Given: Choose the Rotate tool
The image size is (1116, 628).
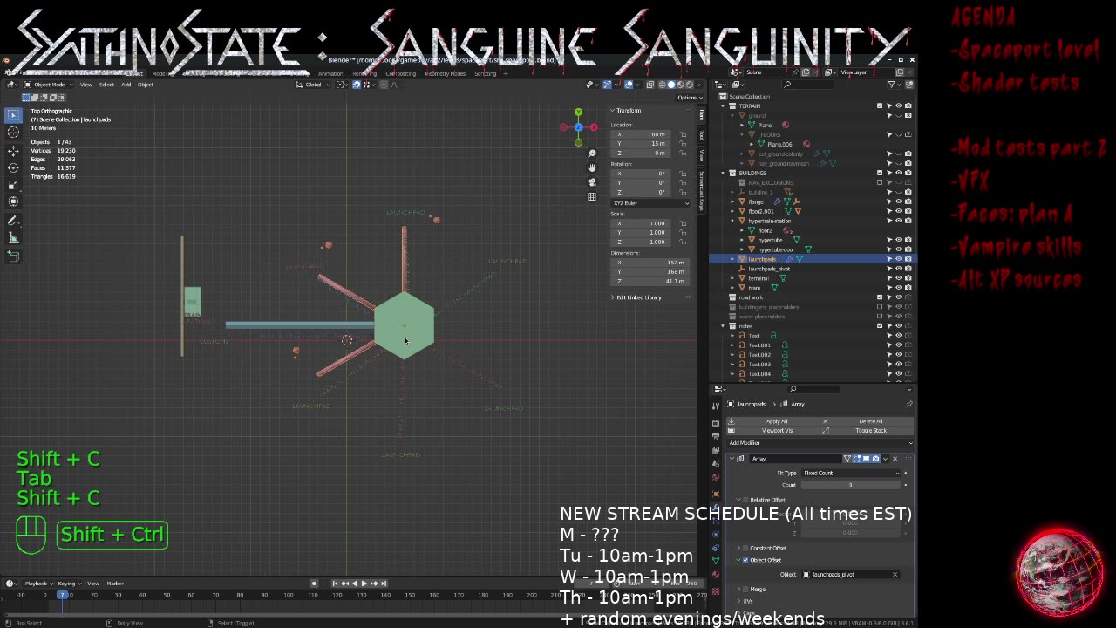Looking at the screenshot, I should click(13, 167).
